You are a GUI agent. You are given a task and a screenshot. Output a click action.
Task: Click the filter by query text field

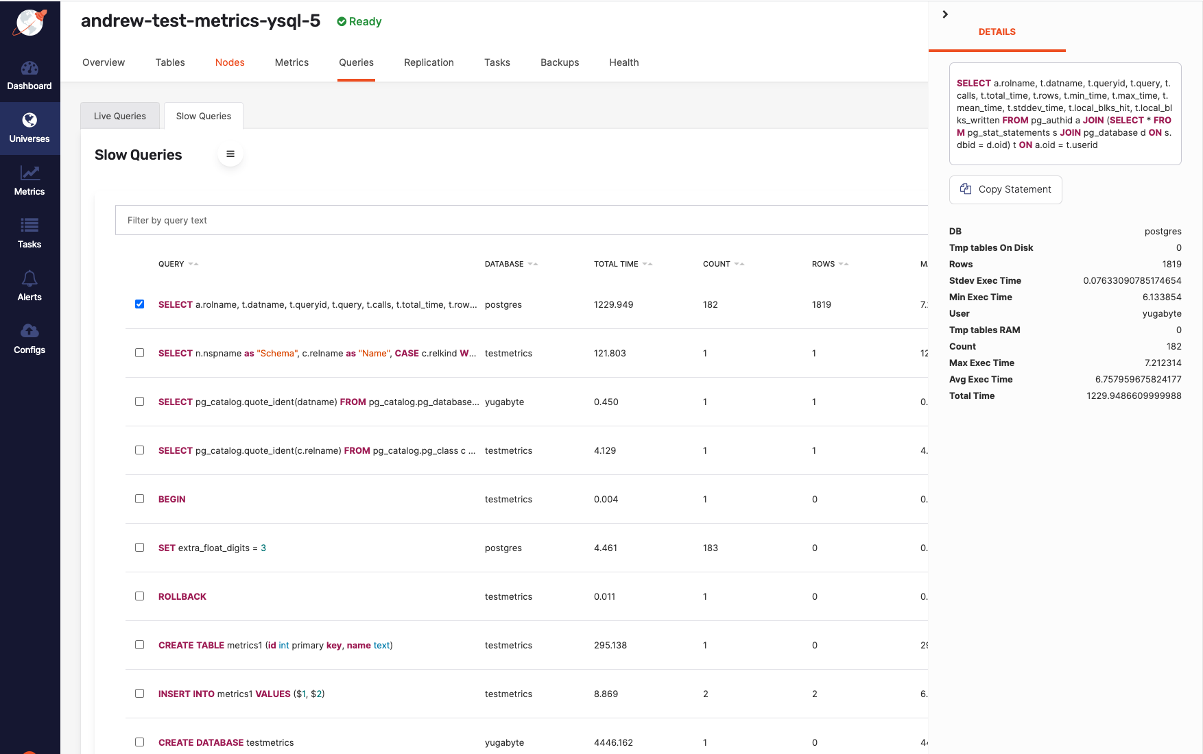[343, 220]
